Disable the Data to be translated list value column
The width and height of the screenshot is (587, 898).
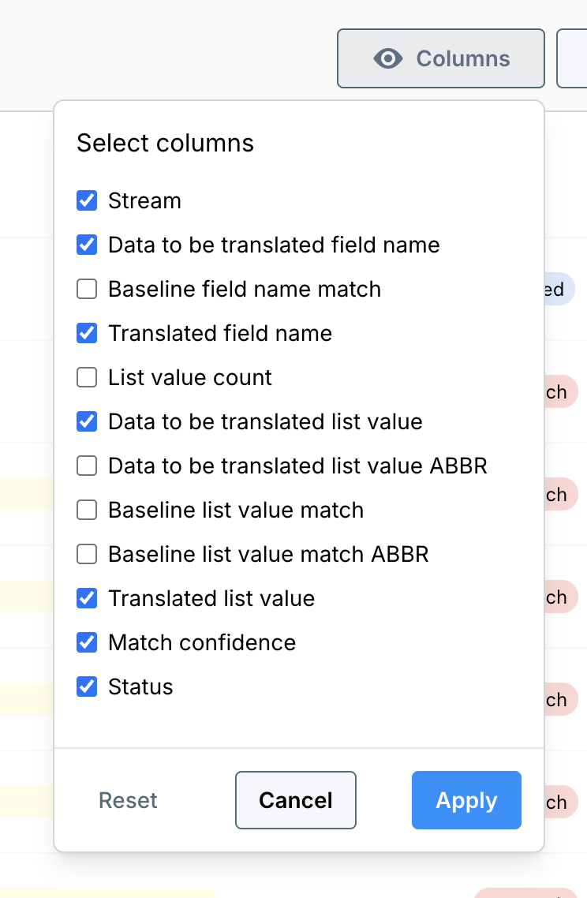click(87, 421)
